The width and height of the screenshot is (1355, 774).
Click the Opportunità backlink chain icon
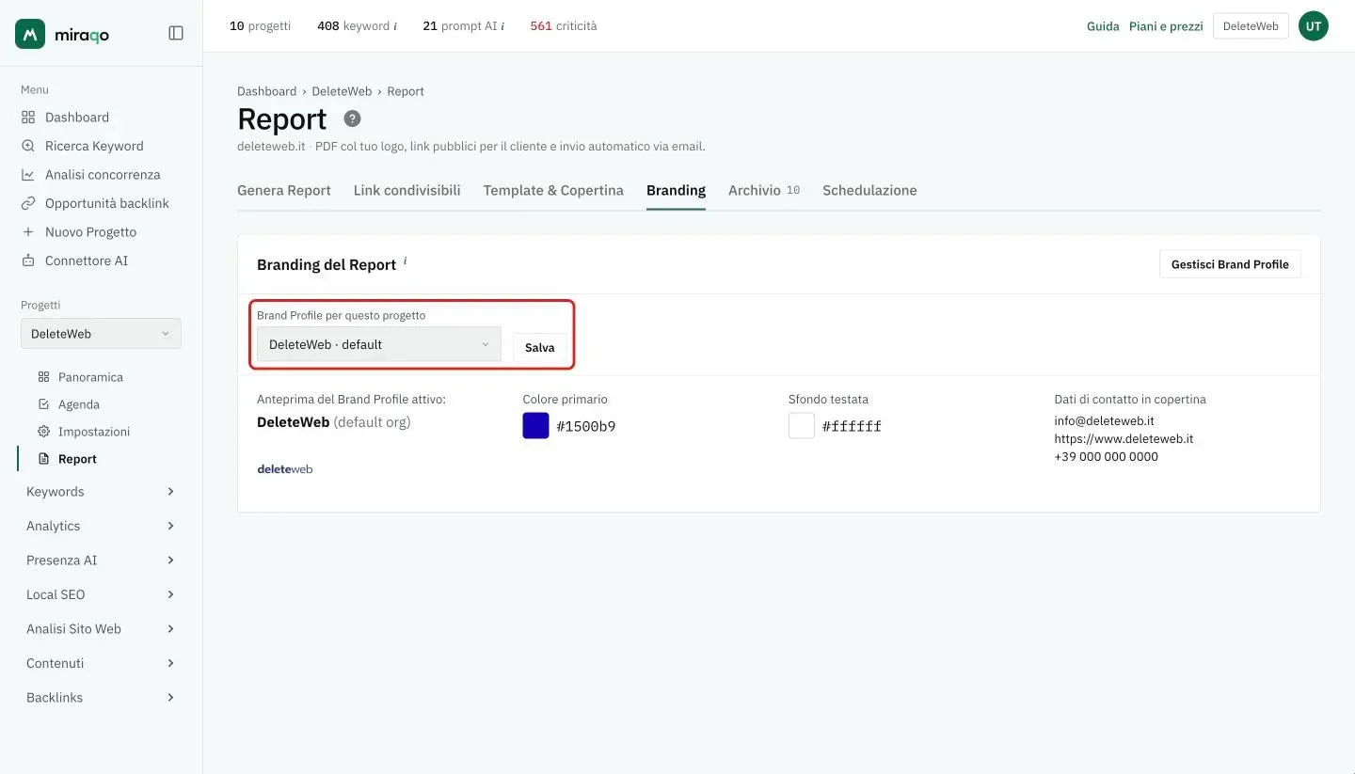pyautogui.click(x=28, y=203)
